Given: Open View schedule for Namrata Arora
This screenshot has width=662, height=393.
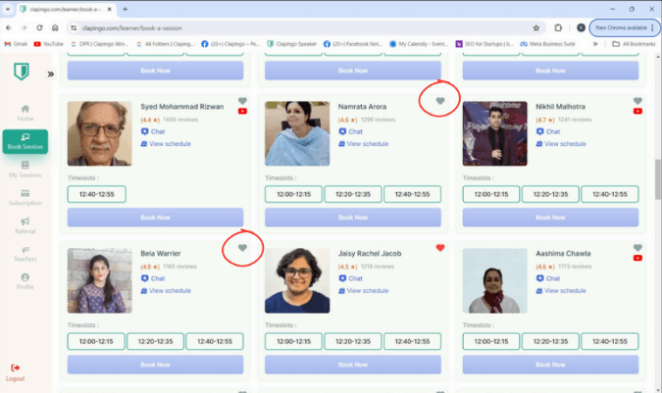Looking at the screenshot, I should click(364, 144).
